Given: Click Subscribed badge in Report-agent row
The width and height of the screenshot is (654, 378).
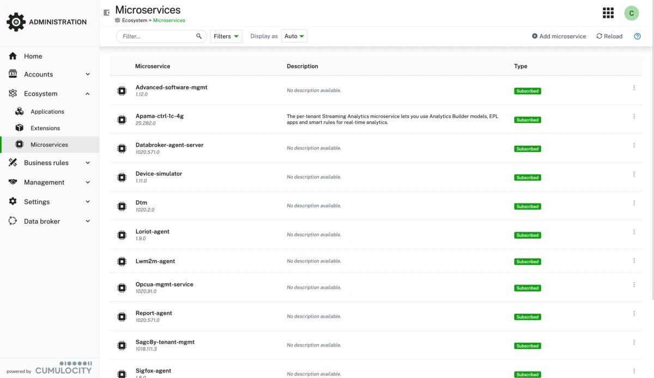Looking at the screenshot, I should pyautogui.click(x=528, y=317).
